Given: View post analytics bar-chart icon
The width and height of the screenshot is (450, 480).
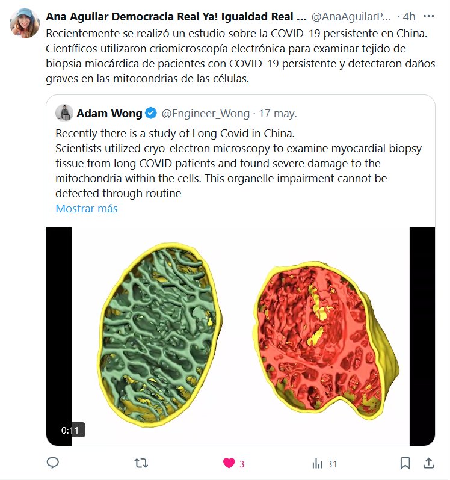Looking at the screenshot, I should [x=317, y=463].
